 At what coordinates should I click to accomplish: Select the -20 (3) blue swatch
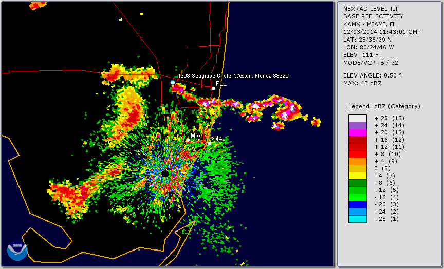pyautogui.click(x=358, y=205)
